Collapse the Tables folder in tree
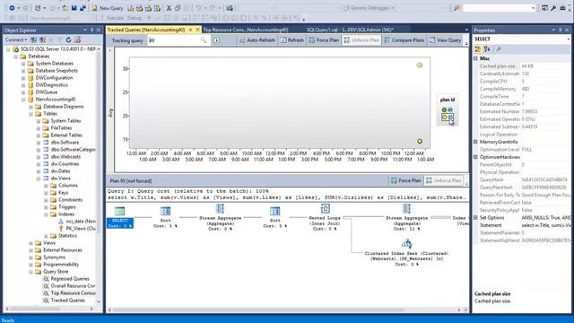The width and height of the screenshot is (574, 323). 31,114
